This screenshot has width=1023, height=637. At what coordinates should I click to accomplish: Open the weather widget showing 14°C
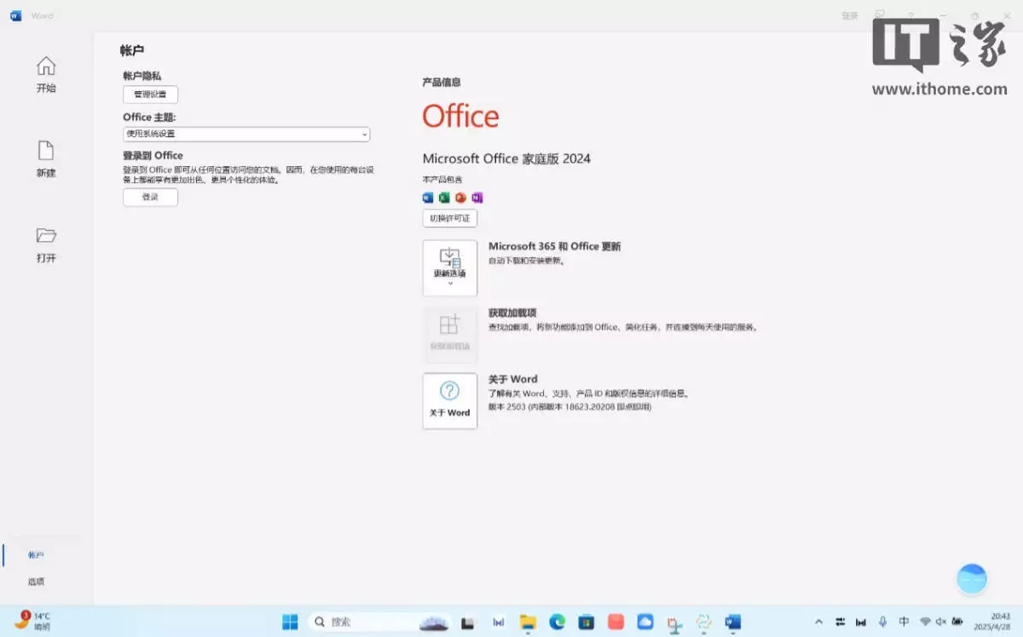32,621
